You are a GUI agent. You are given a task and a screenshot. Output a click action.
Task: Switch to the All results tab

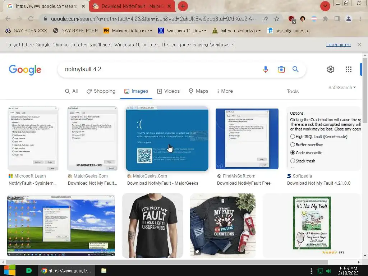72,91
